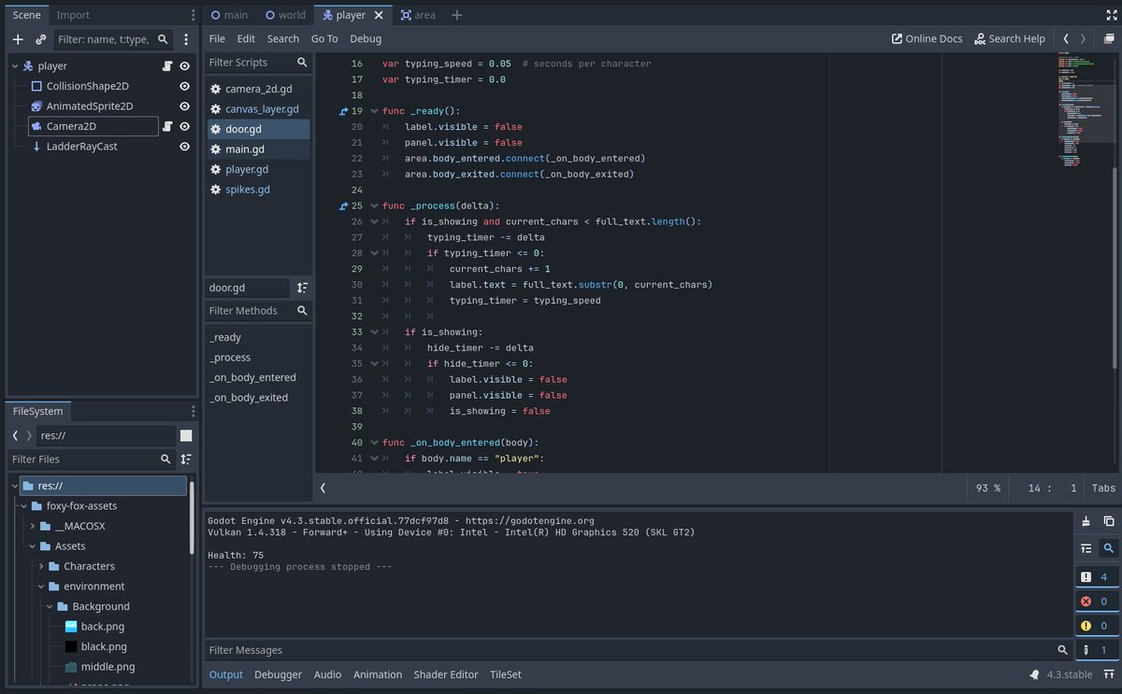Click overridden-method icon at line 19
The height and width of the screenshot is (694, 1122).
[344, 111]
